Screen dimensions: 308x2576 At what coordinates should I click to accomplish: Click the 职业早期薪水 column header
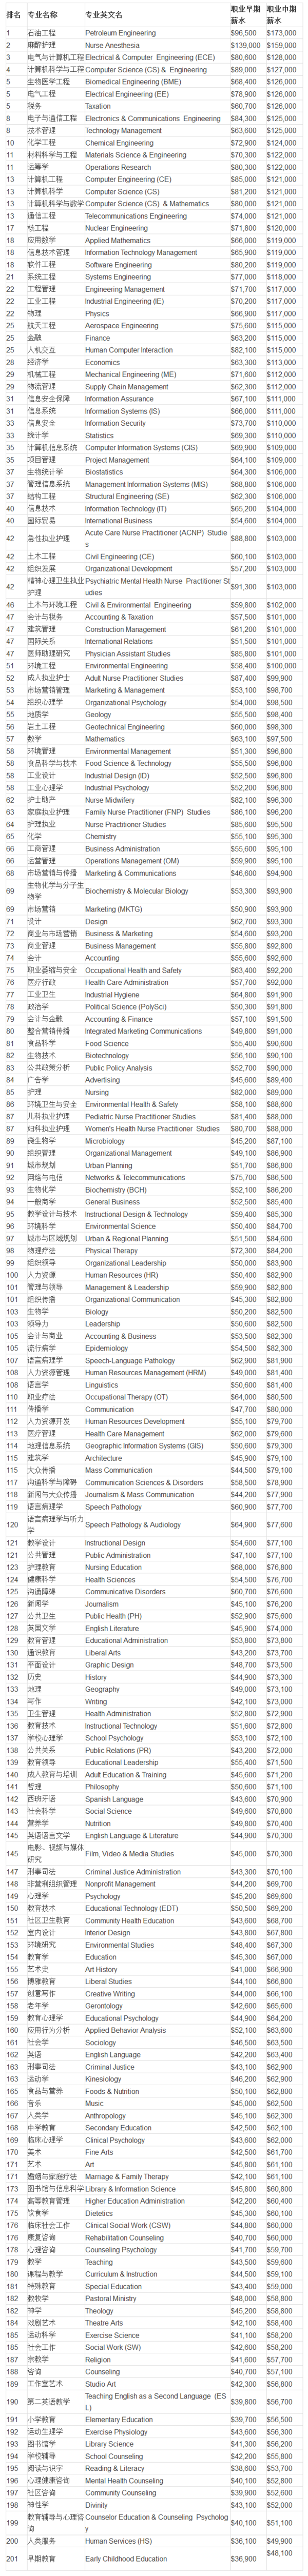click(x=245, y=13)
